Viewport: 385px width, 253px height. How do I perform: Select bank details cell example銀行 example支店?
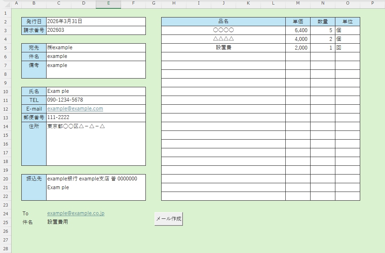pyautogui.click(x=96, y=187)
